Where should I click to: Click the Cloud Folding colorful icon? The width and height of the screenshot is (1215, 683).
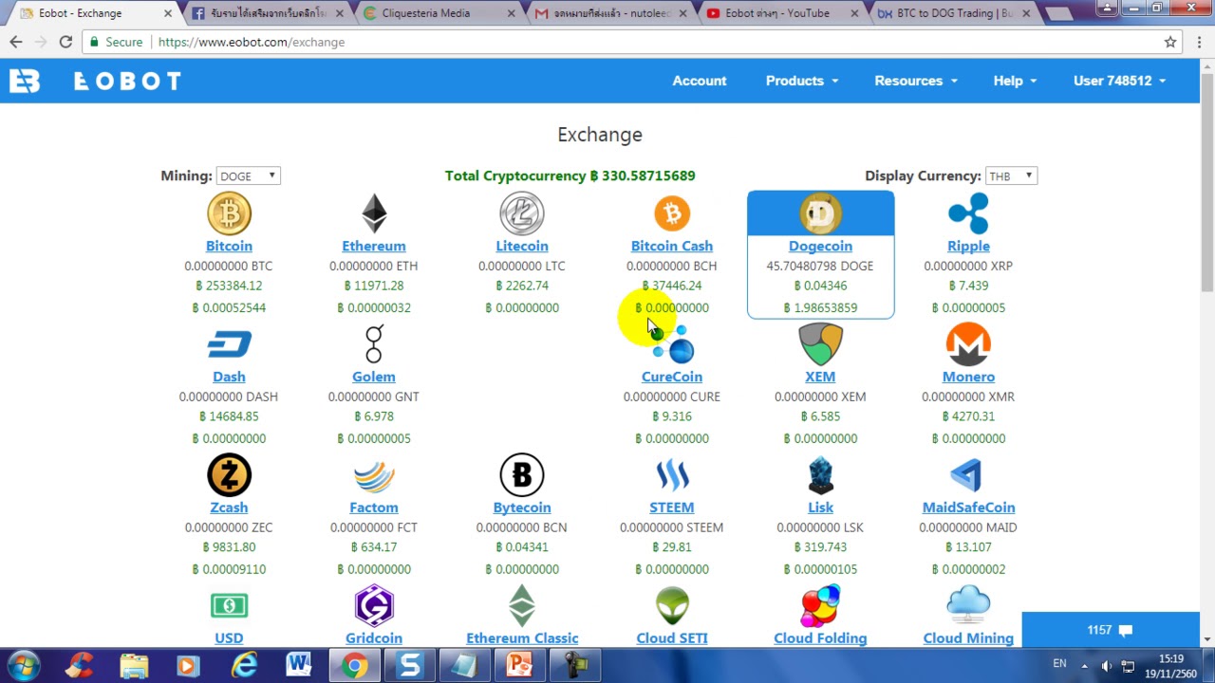click(820, 606)
